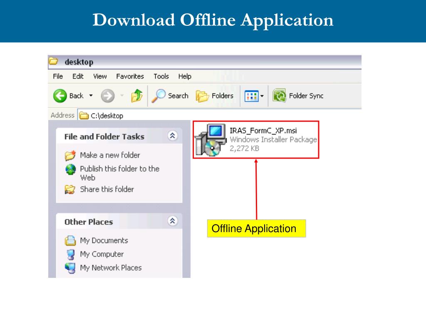Open the Help menu

(185, 76)
